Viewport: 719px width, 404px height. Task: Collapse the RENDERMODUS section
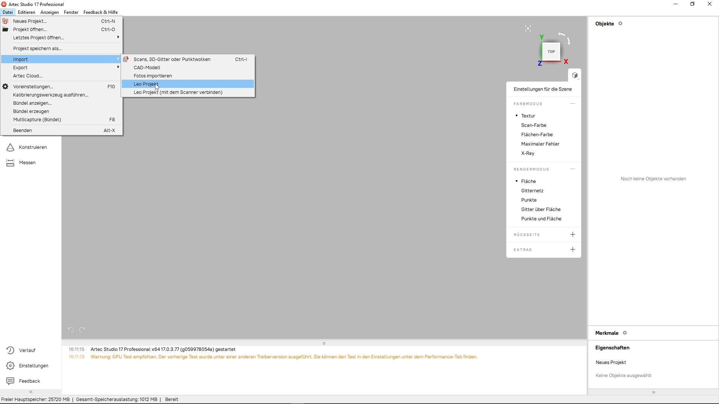[x=573, y=169]
